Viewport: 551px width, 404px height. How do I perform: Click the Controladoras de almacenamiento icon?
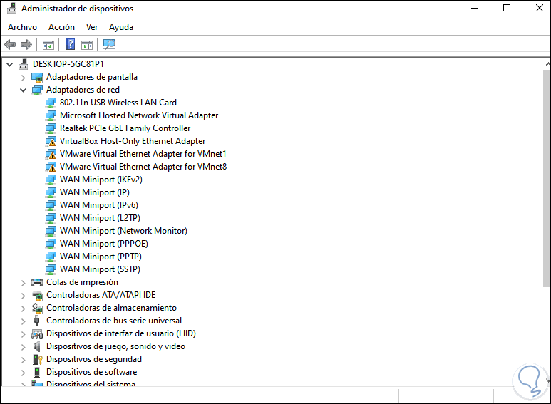(37, 308)
